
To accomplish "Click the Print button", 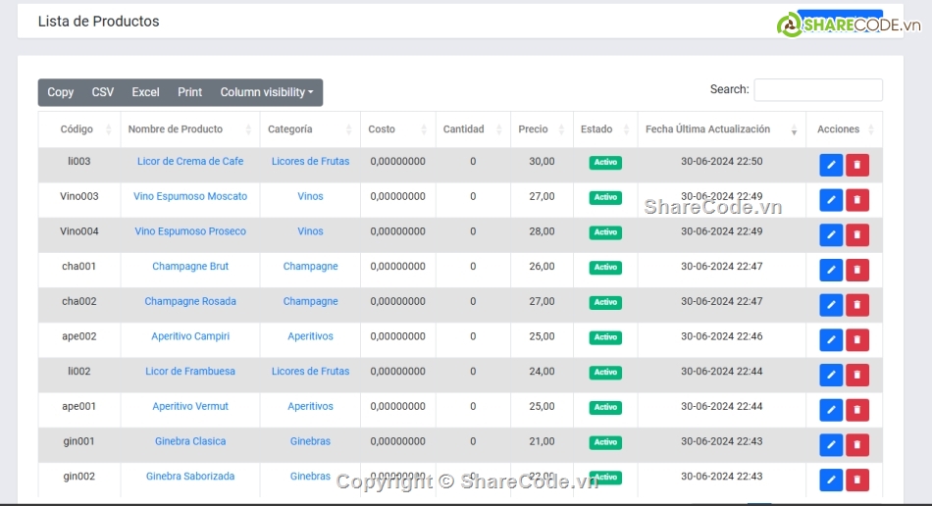I will [189, 92].
